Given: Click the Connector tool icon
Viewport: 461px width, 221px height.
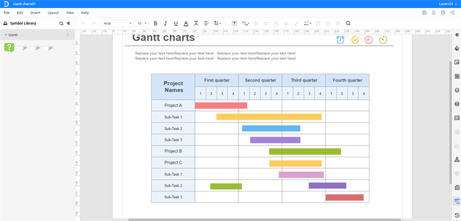Looking at the screenshot, I should tap(245, 23).
